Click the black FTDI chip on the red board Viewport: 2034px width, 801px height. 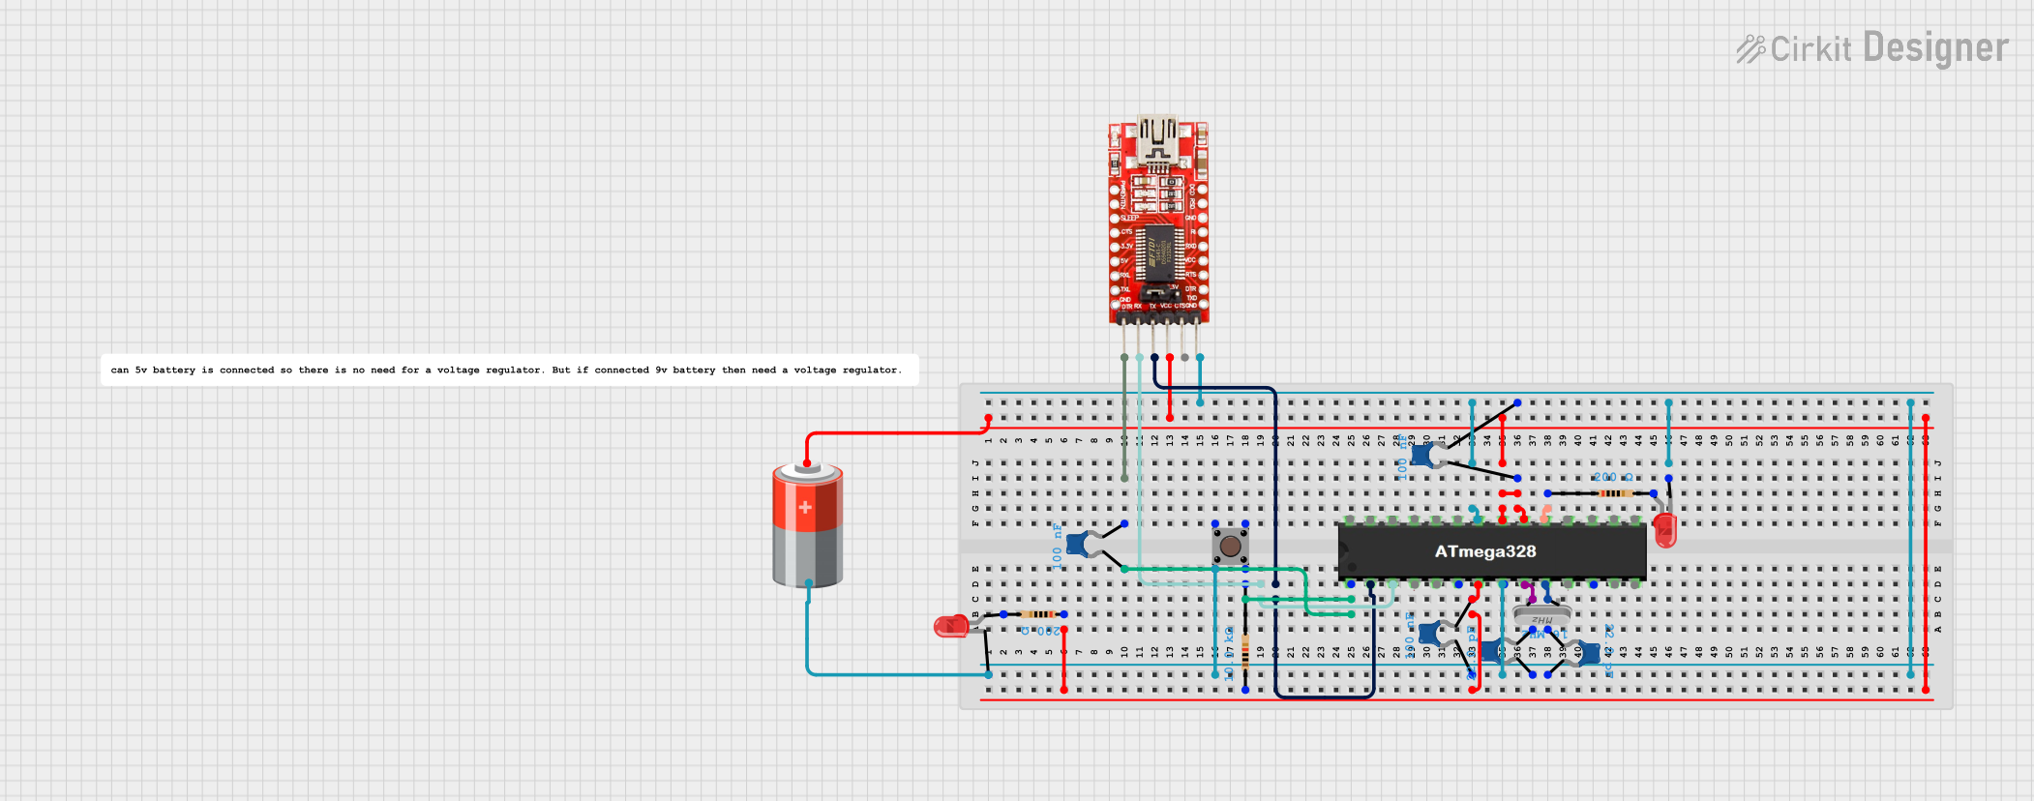1157,253
